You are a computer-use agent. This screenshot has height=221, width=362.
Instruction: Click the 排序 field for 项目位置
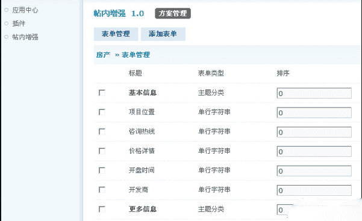point(314,112)
